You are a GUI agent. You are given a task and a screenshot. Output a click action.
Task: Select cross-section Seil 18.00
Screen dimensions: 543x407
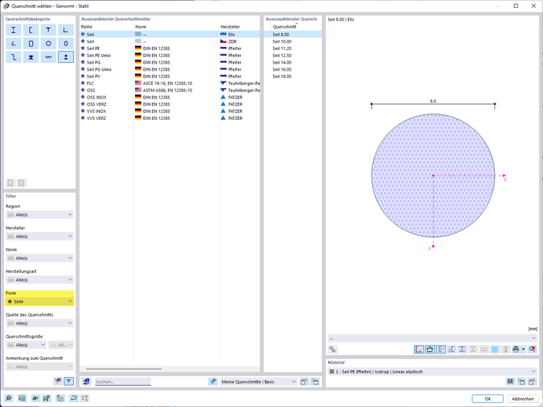coord(293,76)
